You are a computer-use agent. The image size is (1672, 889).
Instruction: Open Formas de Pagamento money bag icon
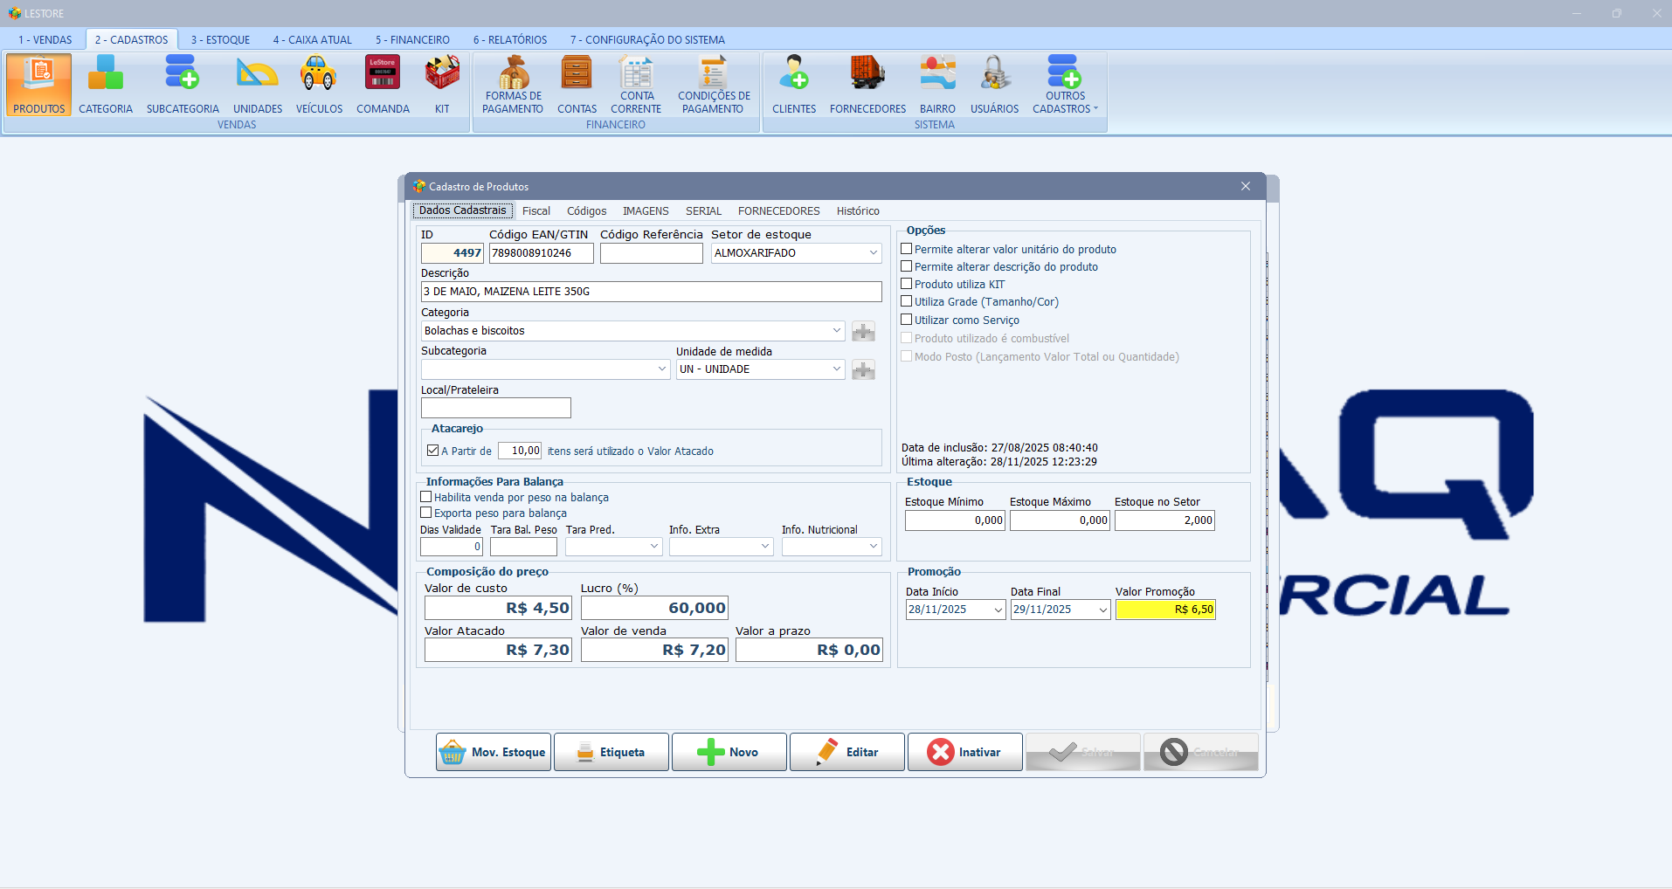(x=513, y=85)
